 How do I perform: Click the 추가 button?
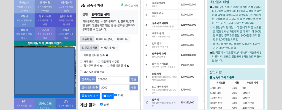pos(108,96)
